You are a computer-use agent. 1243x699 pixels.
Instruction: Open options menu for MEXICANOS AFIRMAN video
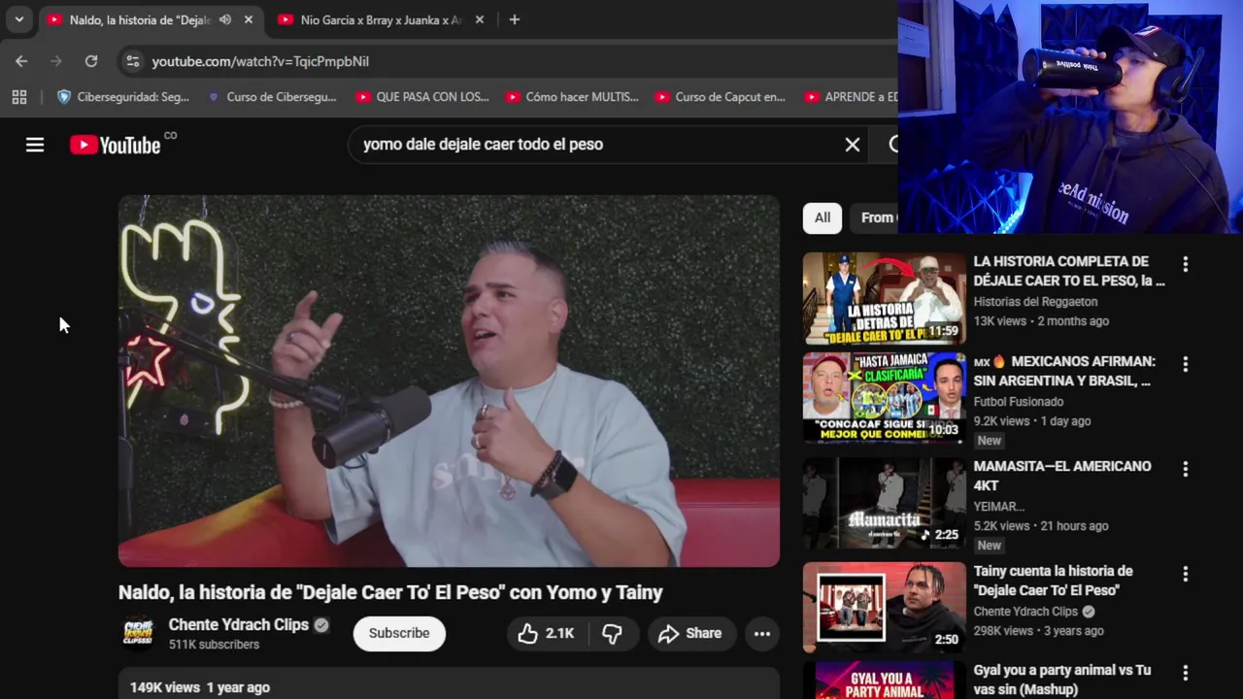point(1185,364)
